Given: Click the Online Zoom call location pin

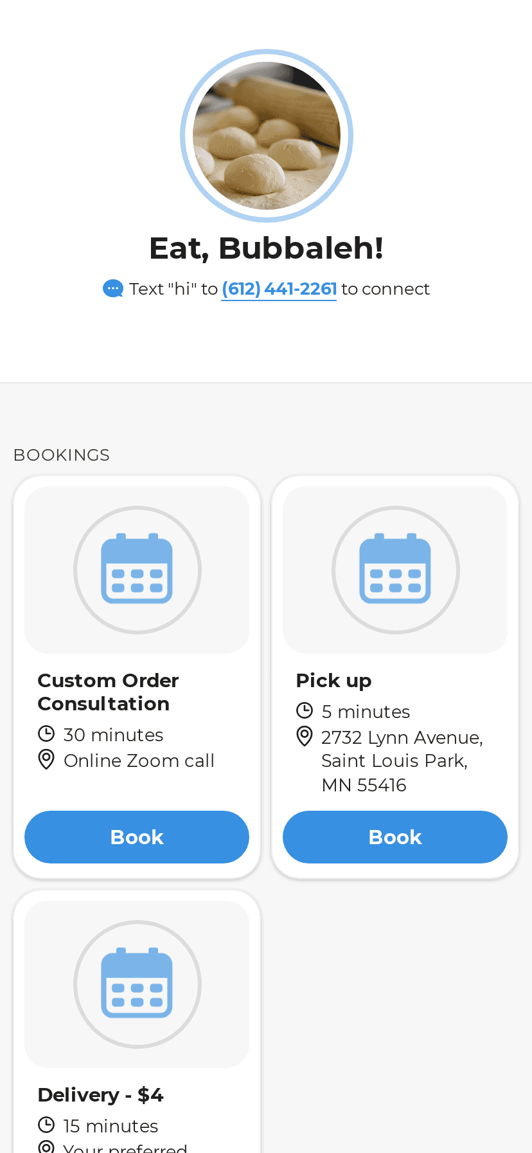Looking at the screenshot, I should (x=46, y=760).
